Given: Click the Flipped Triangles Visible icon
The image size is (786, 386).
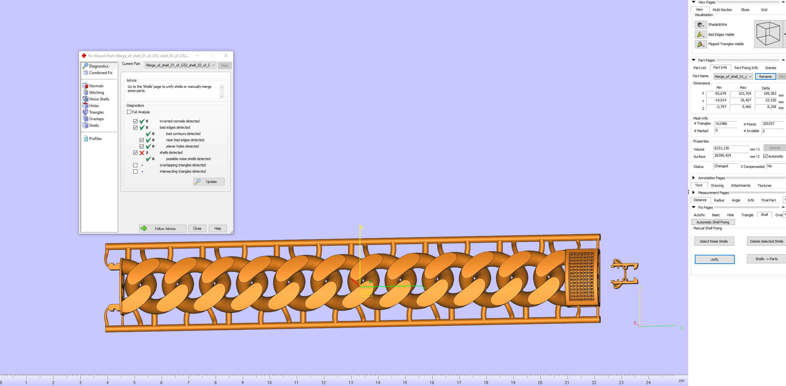Looking at the screenshot, I should point(700,44).
